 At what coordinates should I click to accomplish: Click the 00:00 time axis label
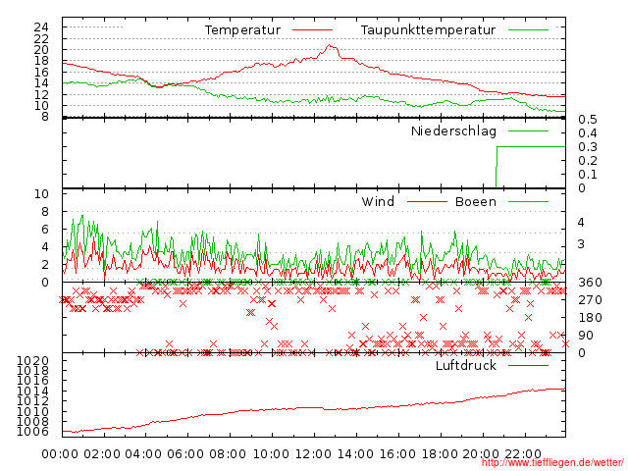click(60, 454)
